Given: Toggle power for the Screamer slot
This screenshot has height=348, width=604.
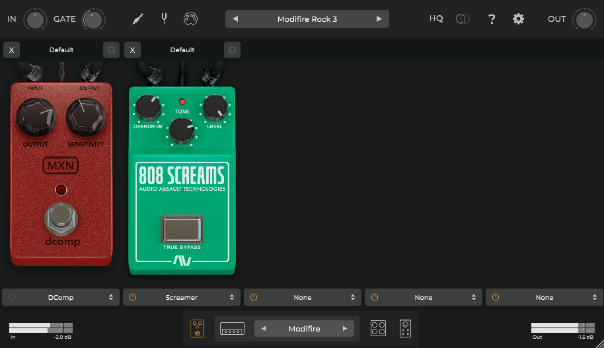Looking at the screenshot, I should pos(132,298).
